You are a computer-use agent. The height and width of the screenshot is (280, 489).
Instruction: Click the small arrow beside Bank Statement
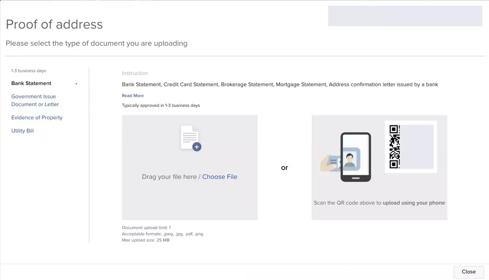[76, 83]
